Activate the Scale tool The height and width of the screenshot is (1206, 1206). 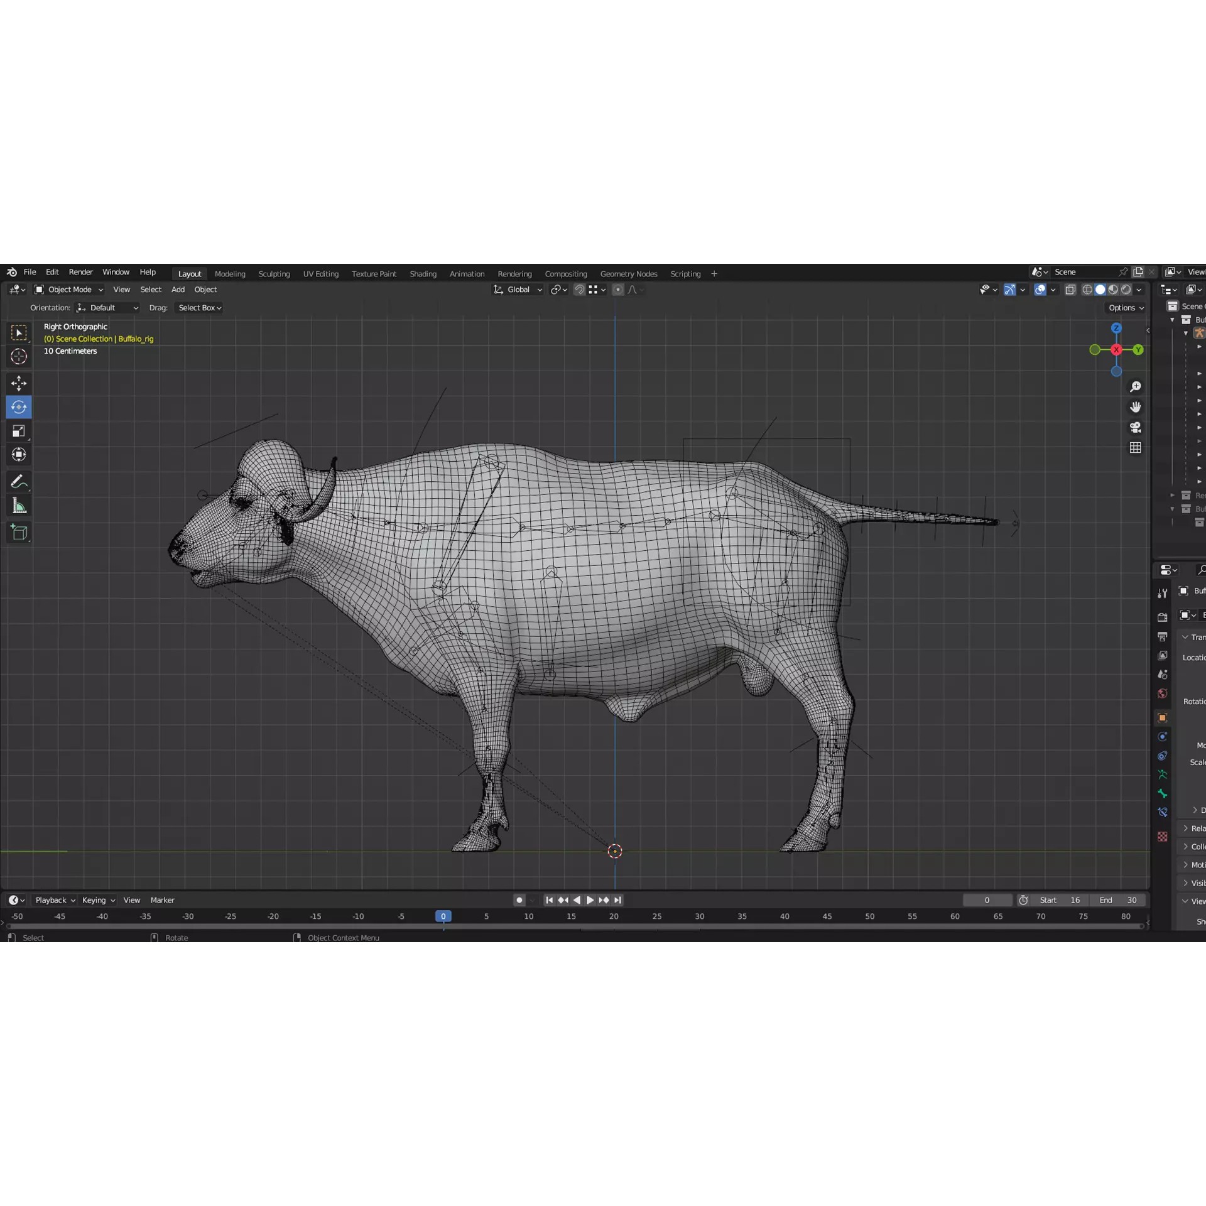(19, 431)
